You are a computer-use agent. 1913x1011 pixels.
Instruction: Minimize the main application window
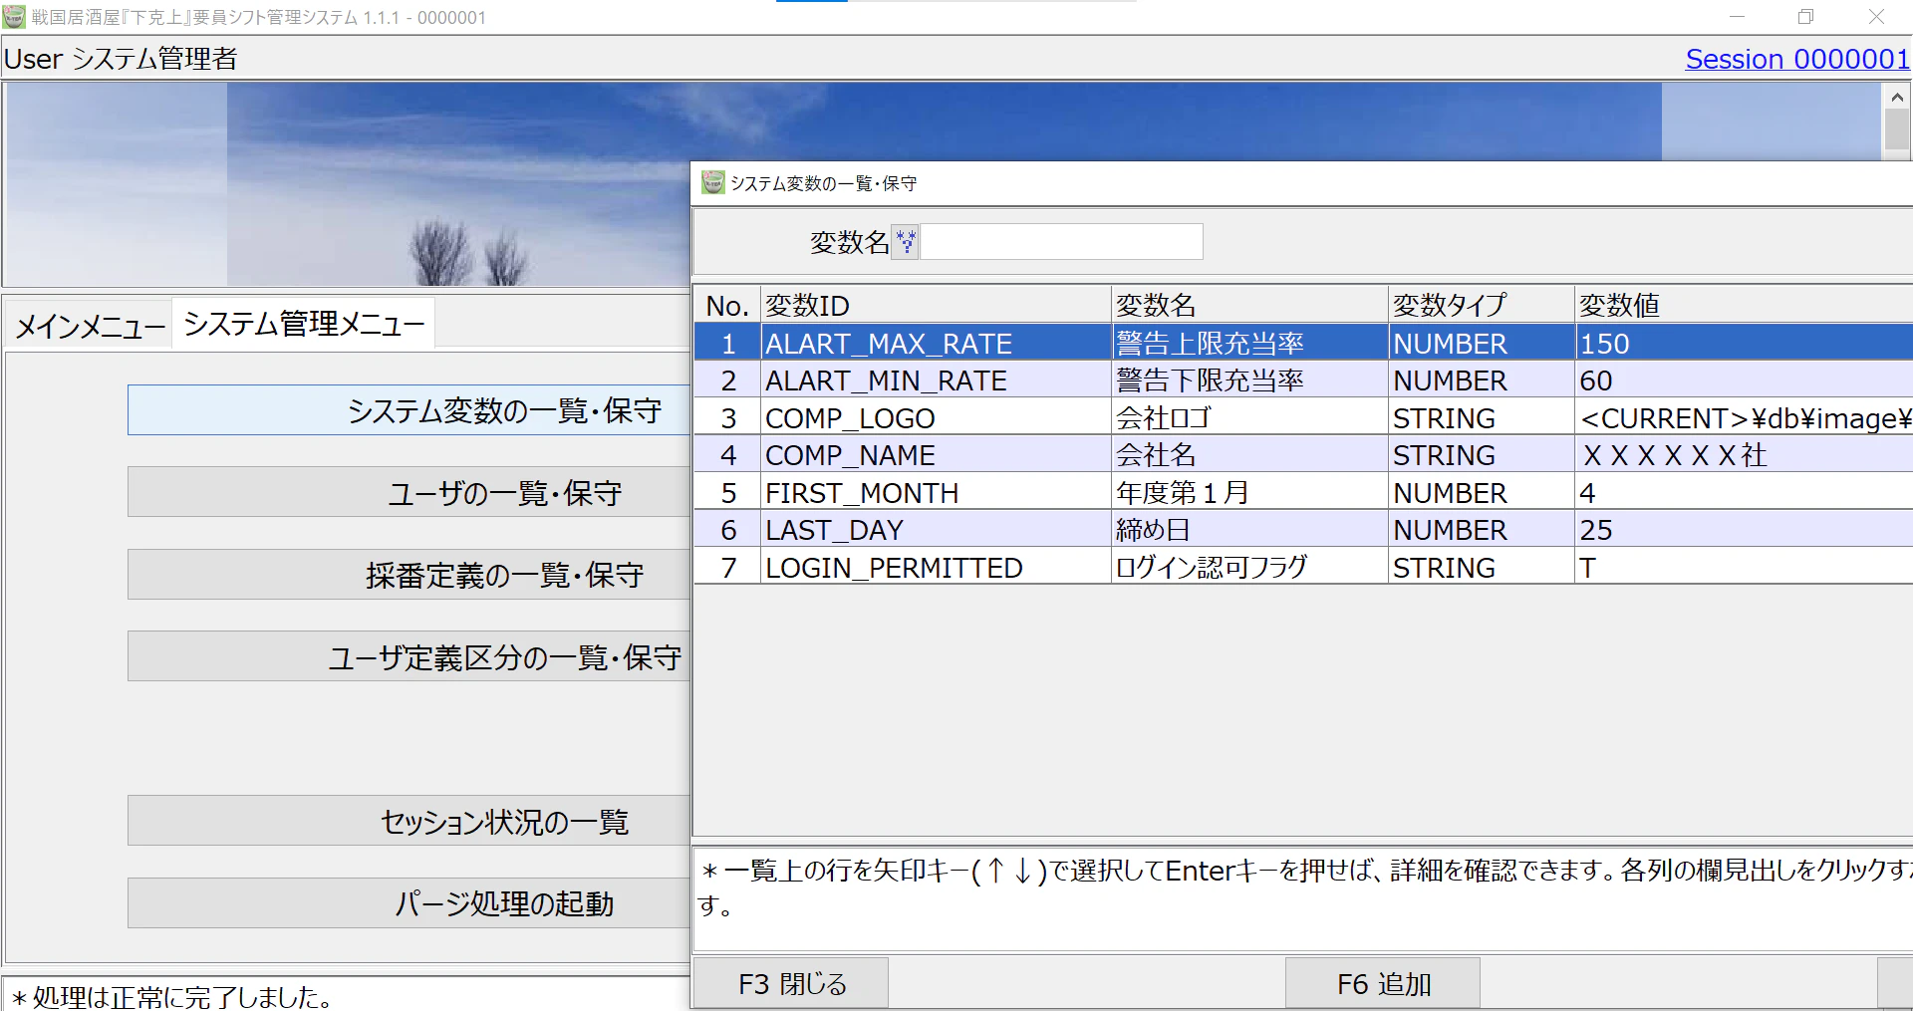click(1737, 17)
